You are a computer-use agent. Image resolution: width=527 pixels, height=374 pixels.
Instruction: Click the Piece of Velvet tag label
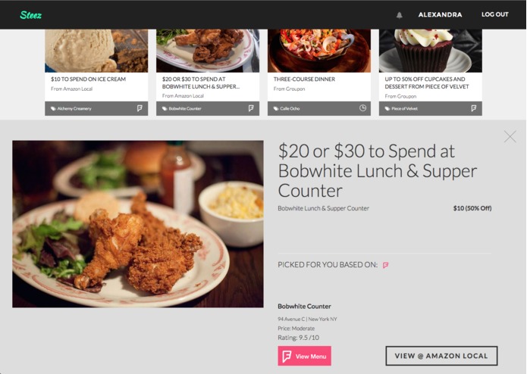click(404, 109)
